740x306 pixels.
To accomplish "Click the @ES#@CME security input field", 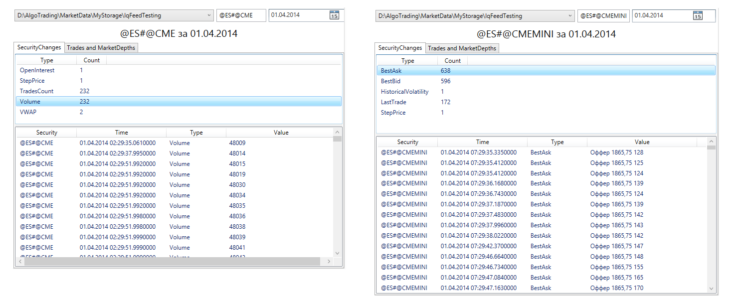I will tap(241, 15).
